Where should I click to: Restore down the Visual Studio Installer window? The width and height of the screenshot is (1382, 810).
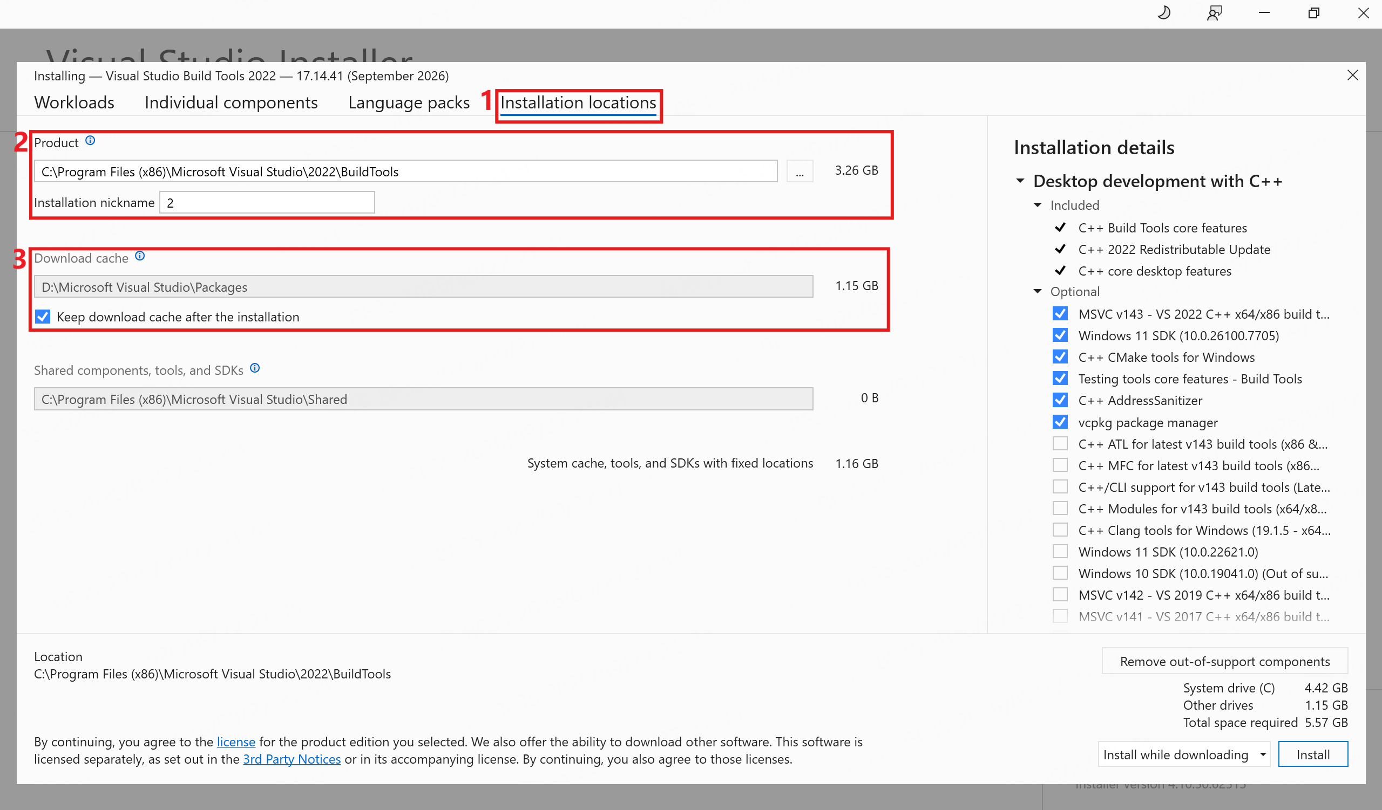click(1314, 12)
